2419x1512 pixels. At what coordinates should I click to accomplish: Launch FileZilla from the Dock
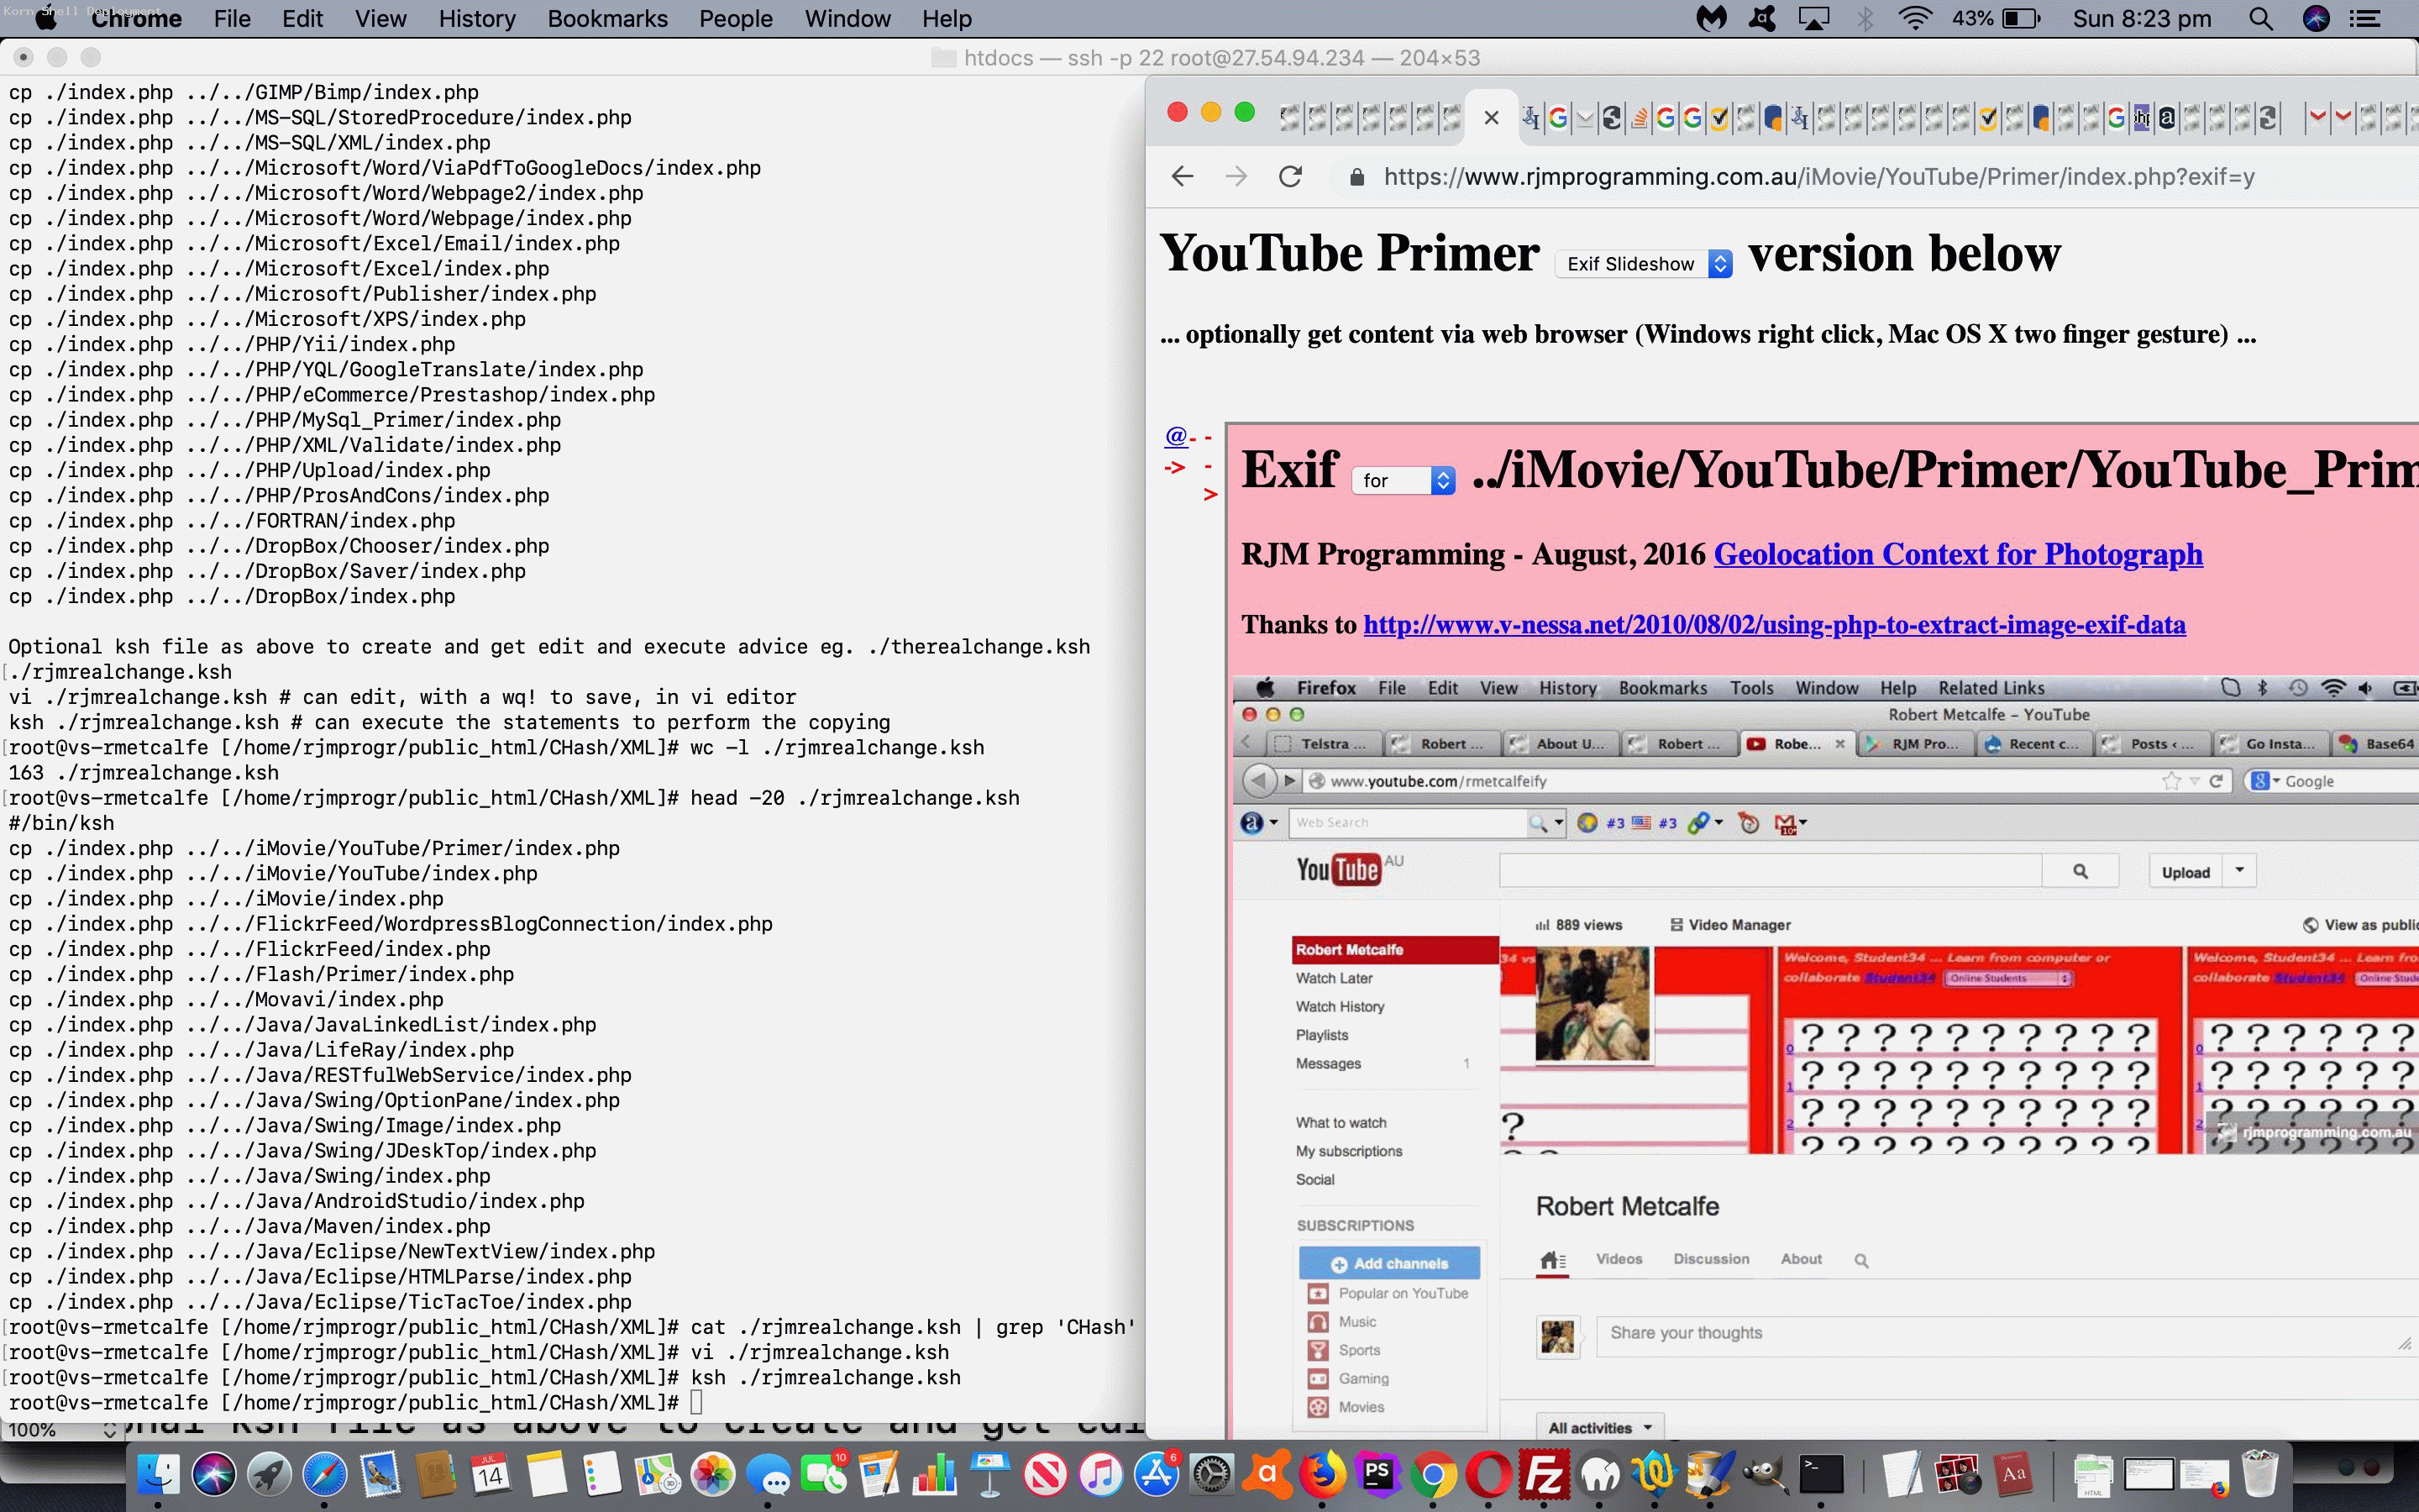click(x=1545, y=1474)
